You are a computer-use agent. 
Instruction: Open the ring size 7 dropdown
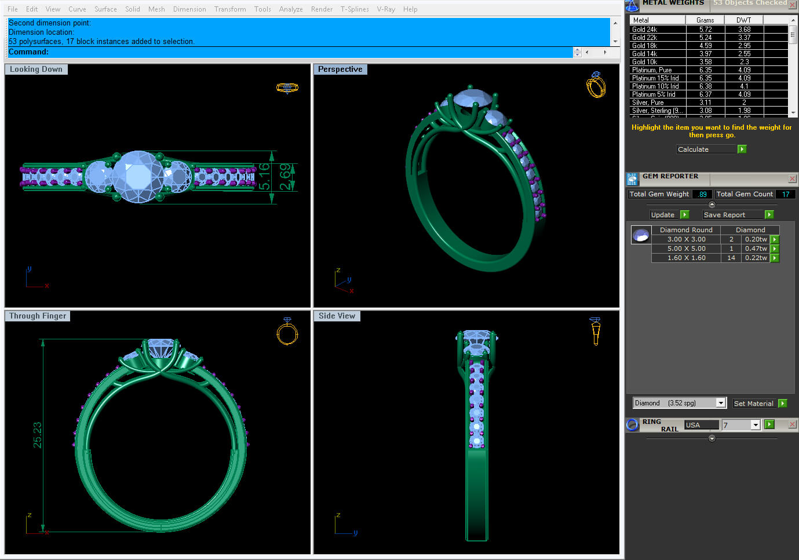point(755,425)
